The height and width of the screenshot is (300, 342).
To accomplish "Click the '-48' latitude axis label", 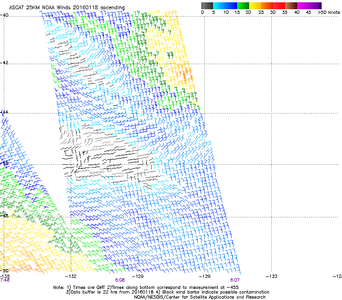I will [4, 216].
